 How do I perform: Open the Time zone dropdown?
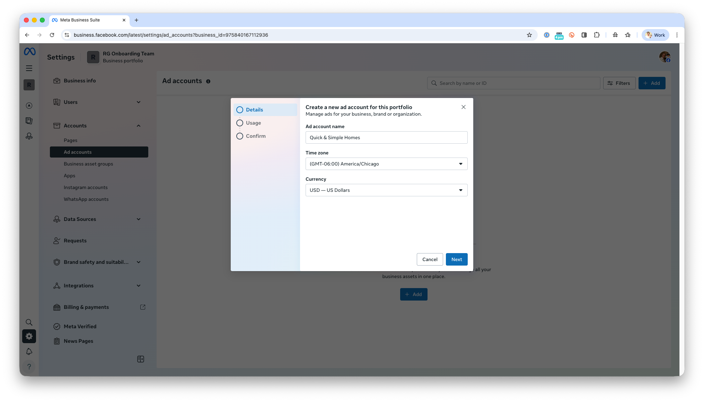click(x=386, y=164)
